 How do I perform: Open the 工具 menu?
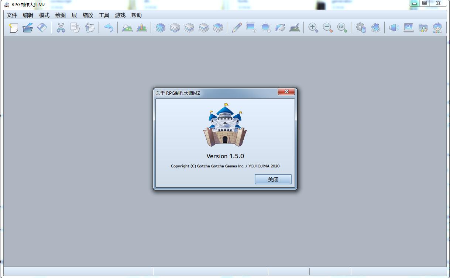pyautogui.click(x=104, y=15)
